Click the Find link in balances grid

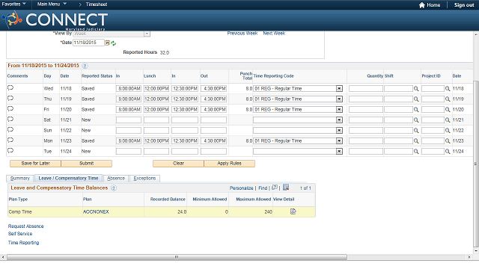click(x=263, y=188)
